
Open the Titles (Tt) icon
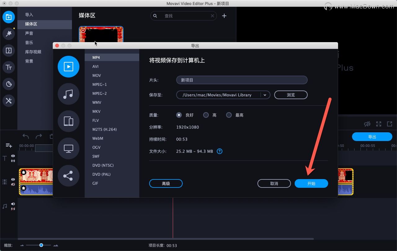coord(9,67)
